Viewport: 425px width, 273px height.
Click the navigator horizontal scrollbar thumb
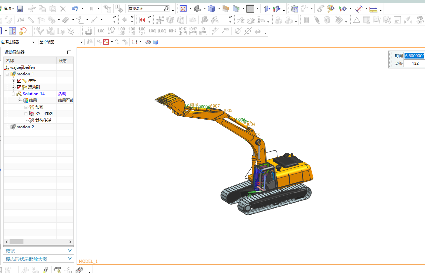17,242
